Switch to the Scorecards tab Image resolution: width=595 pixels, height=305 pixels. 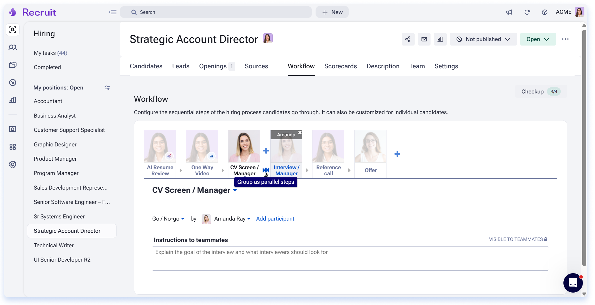point(340,66)
